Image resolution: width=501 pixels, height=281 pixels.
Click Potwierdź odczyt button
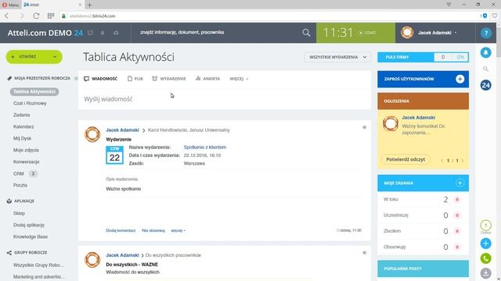[405, 159]
